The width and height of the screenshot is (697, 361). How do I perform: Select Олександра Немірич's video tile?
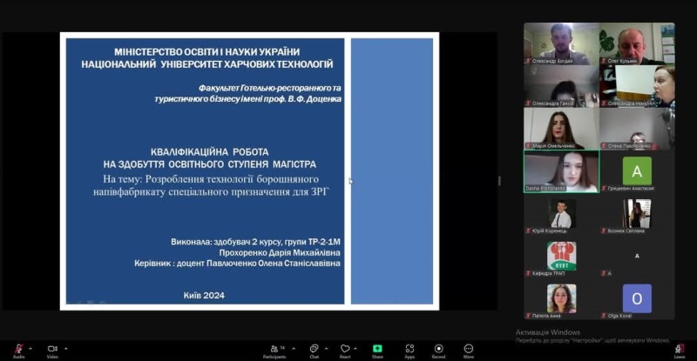pos(637,86)
